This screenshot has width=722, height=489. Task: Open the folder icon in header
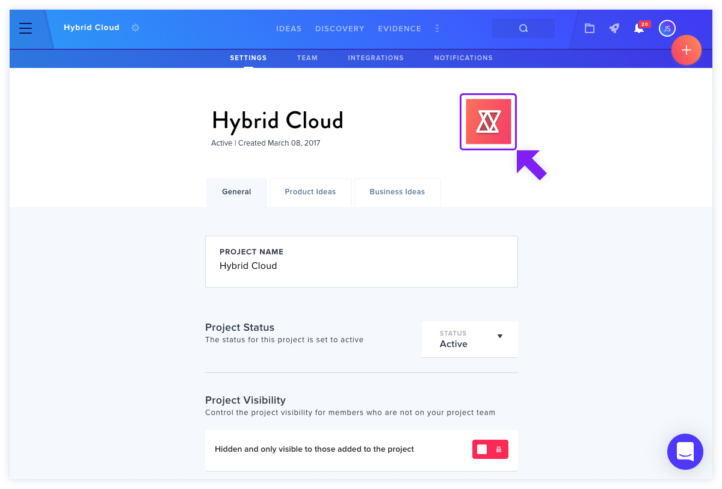coord(590,28)
